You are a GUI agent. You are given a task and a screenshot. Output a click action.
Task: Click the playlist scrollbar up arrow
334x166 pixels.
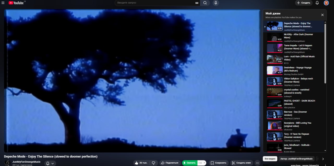(x=325, y=22)
